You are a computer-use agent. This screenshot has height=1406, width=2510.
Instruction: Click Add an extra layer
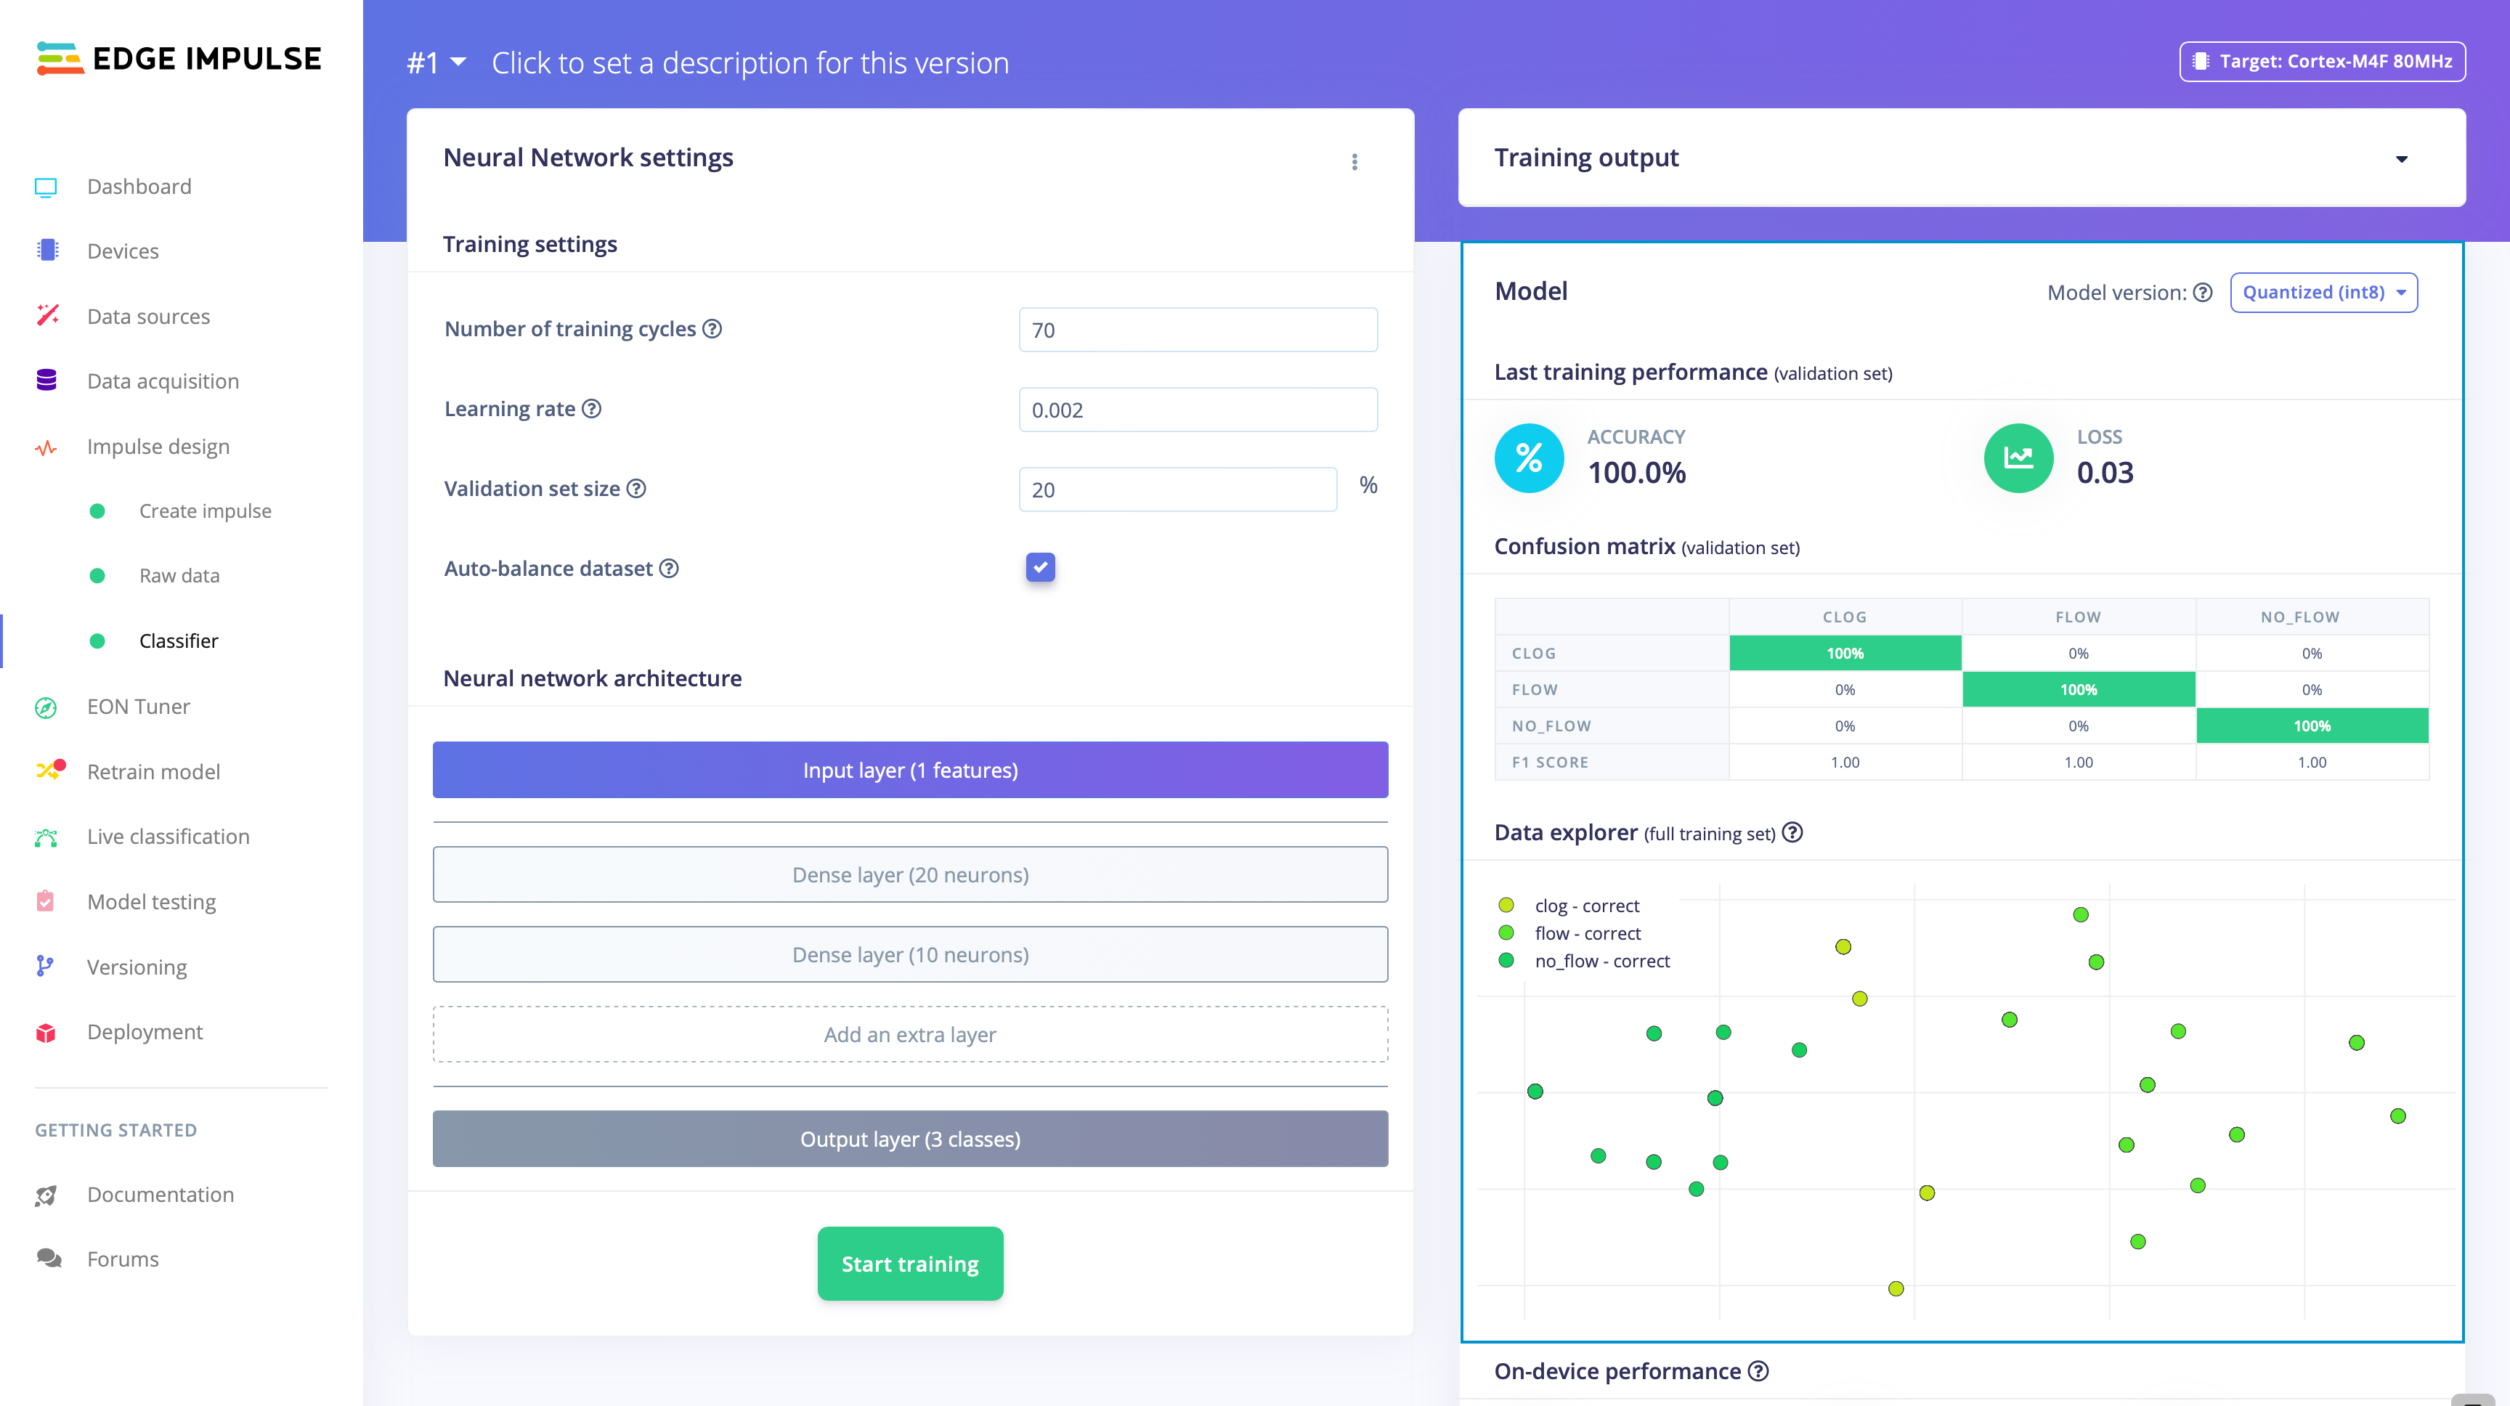click(x=910, y=1033)
